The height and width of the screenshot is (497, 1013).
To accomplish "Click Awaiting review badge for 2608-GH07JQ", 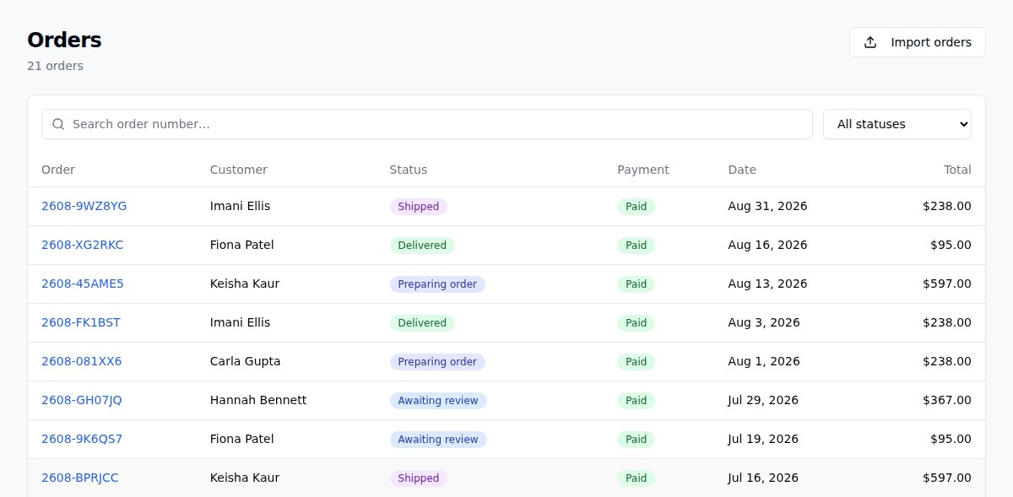I will (438, 401).
